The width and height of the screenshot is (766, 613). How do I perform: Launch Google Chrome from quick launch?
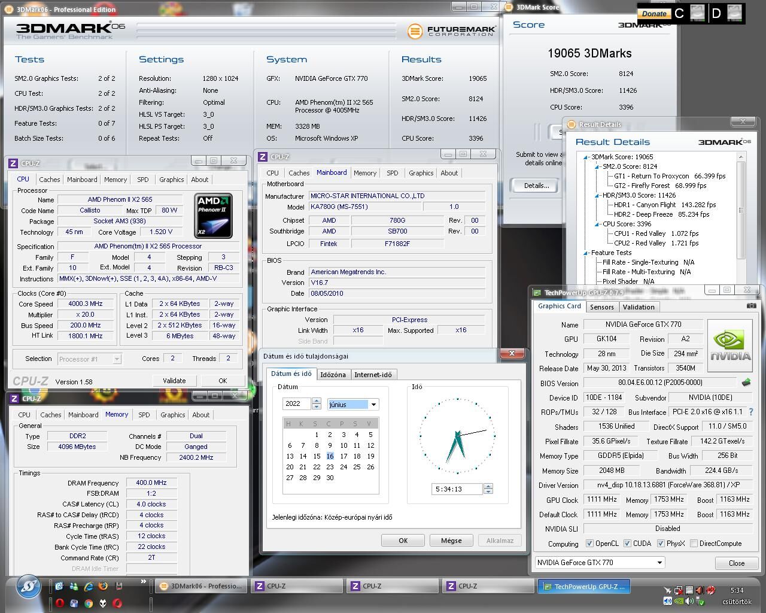[x=89, y=603]
